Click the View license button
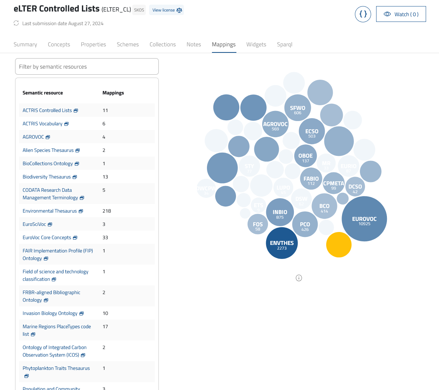Image resolution: width=439 pixels, height=390 pixels. coord(166,10)
